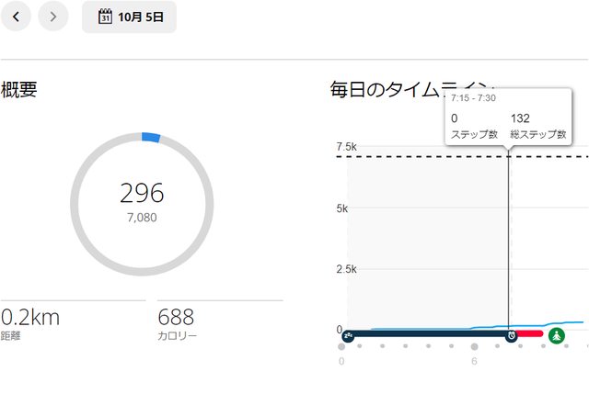Viewport: 589px width, 394px height.
Task: Select the 688 calorie stat
Action: [x=177, y=318]
